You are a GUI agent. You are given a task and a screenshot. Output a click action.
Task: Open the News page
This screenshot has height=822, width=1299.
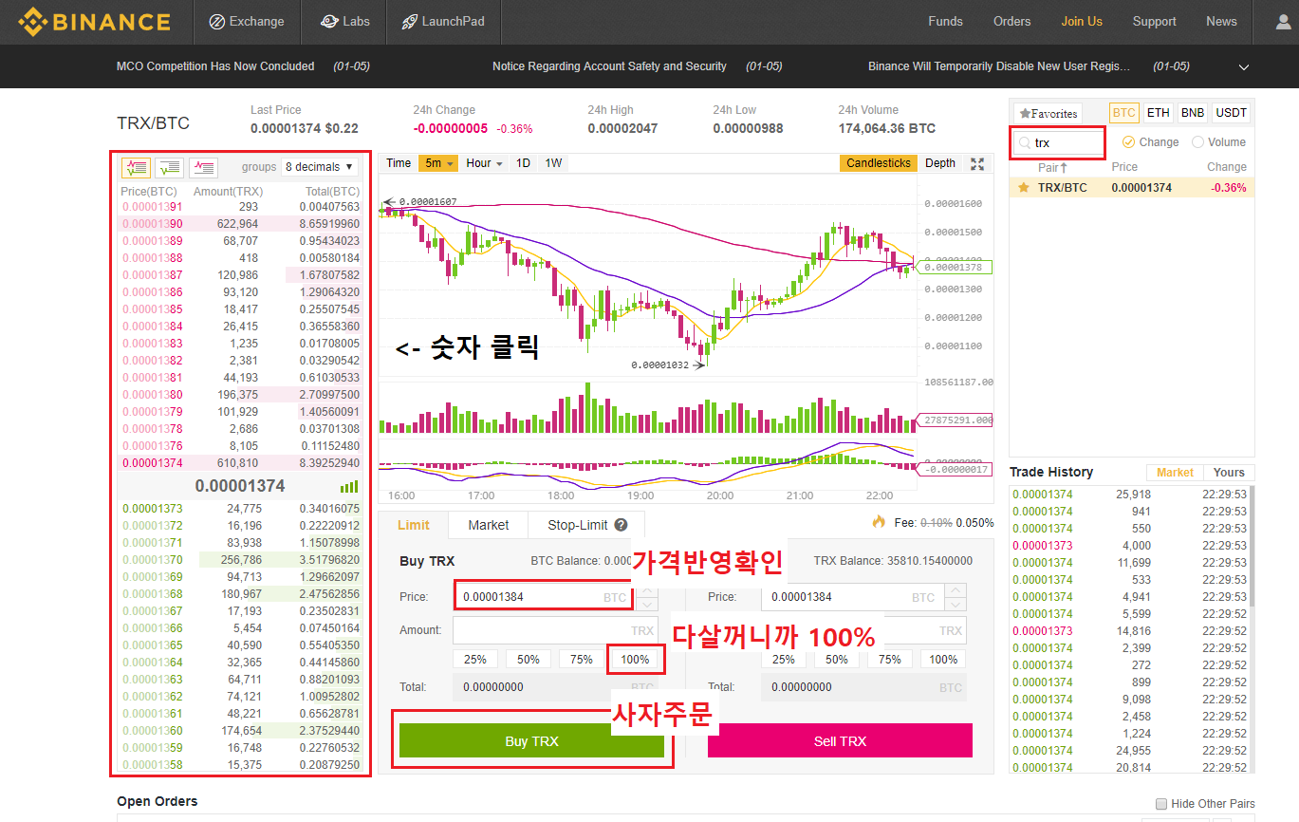(x=1221, y=21)
